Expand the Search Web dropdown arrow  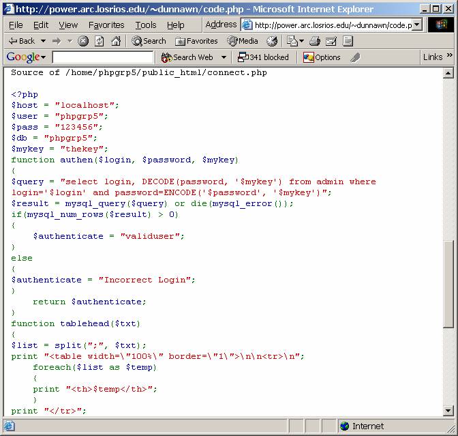click(224, 57)
